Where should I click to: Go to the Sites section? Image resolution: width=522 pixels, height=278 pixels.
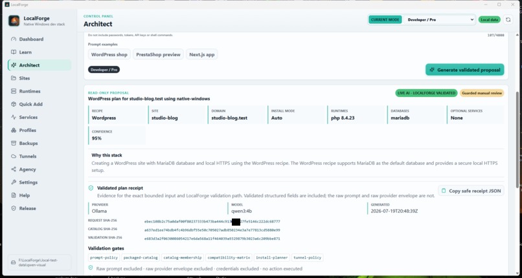tap(40, 78)
